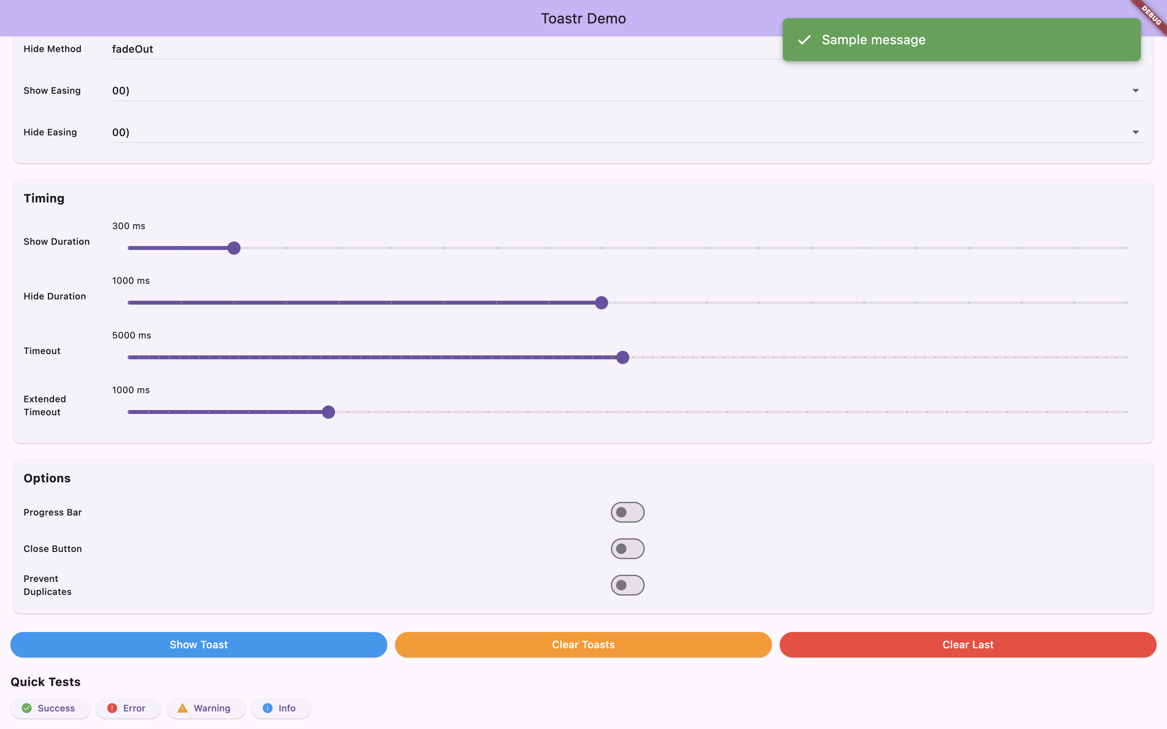
Task: Enable the Progress Bar switch
Action: coord(627,512)
